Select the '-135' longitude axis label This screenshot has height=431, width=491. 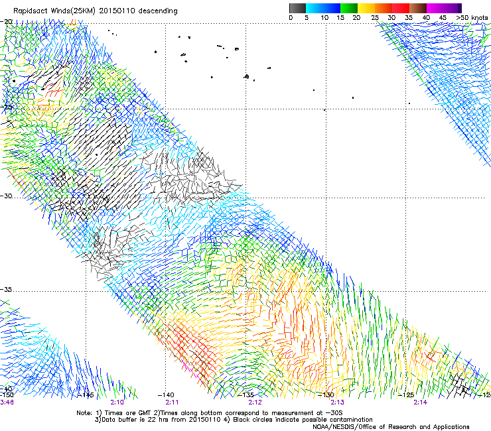click(x=245, y=395)
